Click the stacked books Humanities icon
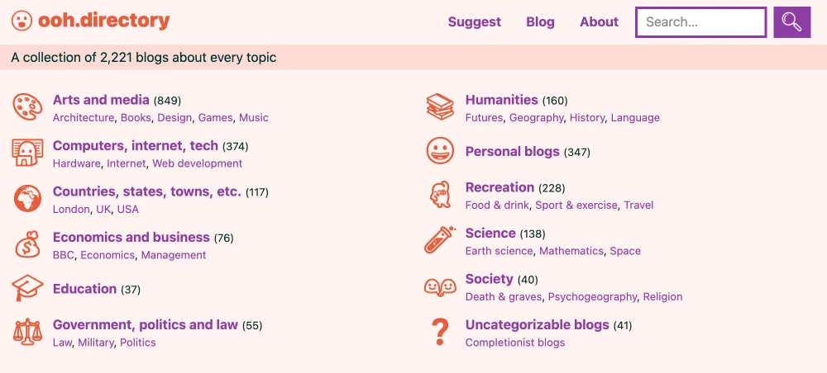The image size is (827, 373). point(440,106)
